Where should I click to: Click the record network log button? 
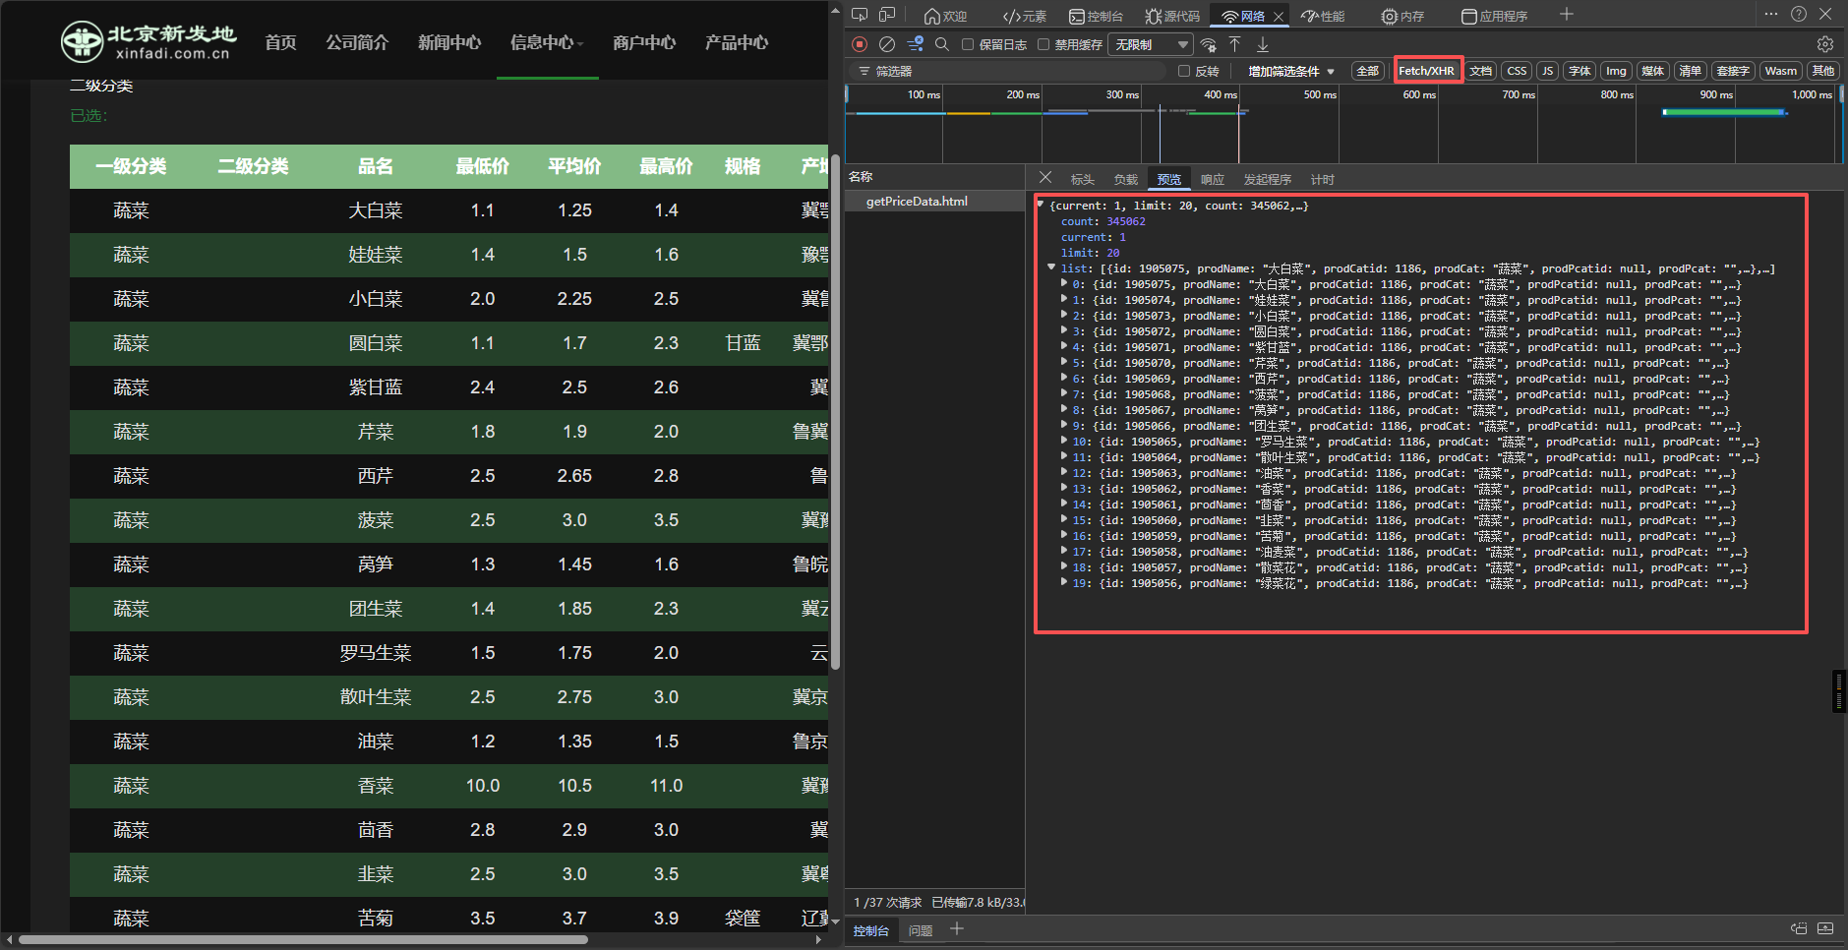click(x=860, y=44)
